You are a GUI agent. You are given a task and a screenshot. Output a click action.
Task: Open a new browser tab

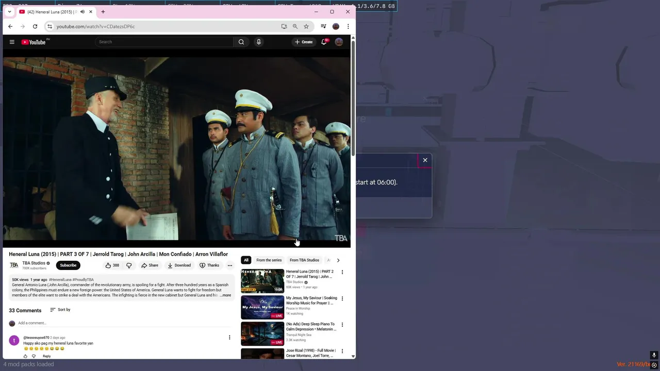coord(103,12)
